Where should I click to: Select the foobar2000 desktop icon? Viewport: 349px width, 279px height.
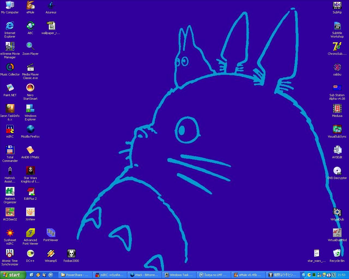(71, 256)
